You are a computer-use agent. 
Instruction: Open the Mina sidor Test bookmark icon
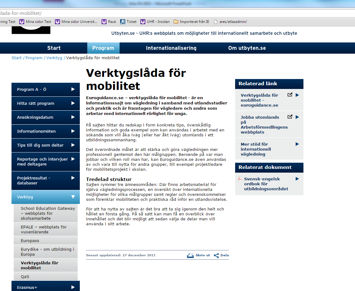click(x=22, y=22)
